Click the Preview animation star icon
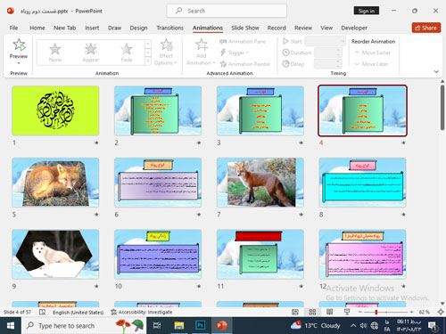Screen dimensions: 446x334 click(19, 45)
